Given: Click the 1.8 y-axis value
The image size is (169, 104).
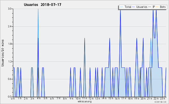Looking at the screenshot, I should pos(10,44).
